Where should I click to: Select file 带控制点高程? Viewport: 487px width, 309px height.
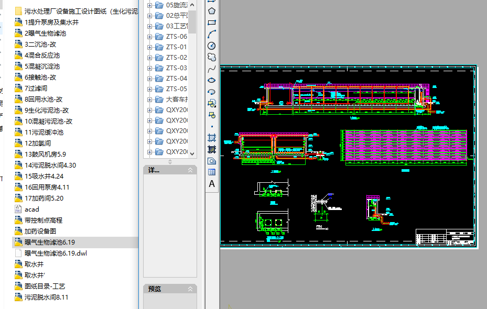(x=44, y=220)
